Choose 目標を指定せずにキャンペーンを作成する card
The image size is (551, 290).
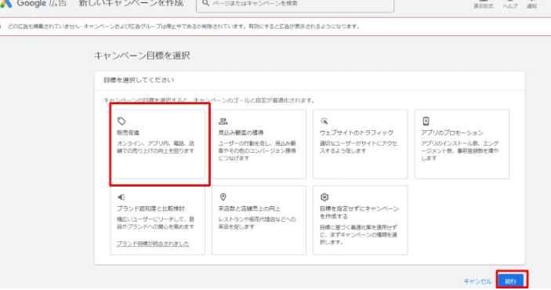coord(361,220)
